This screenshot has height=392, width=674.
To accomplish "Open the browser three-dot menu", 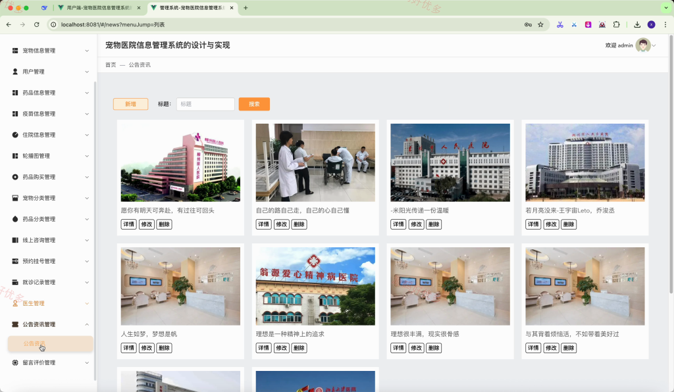I will 665,24.
